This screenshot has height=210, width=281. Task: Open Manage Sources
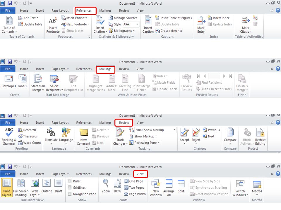[x=123, y=18]
